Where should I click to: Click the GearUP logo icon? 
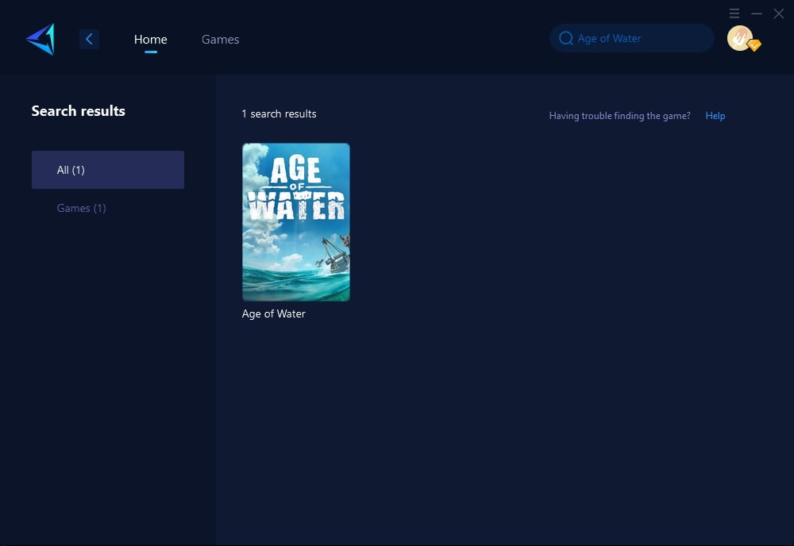(40, 39)
